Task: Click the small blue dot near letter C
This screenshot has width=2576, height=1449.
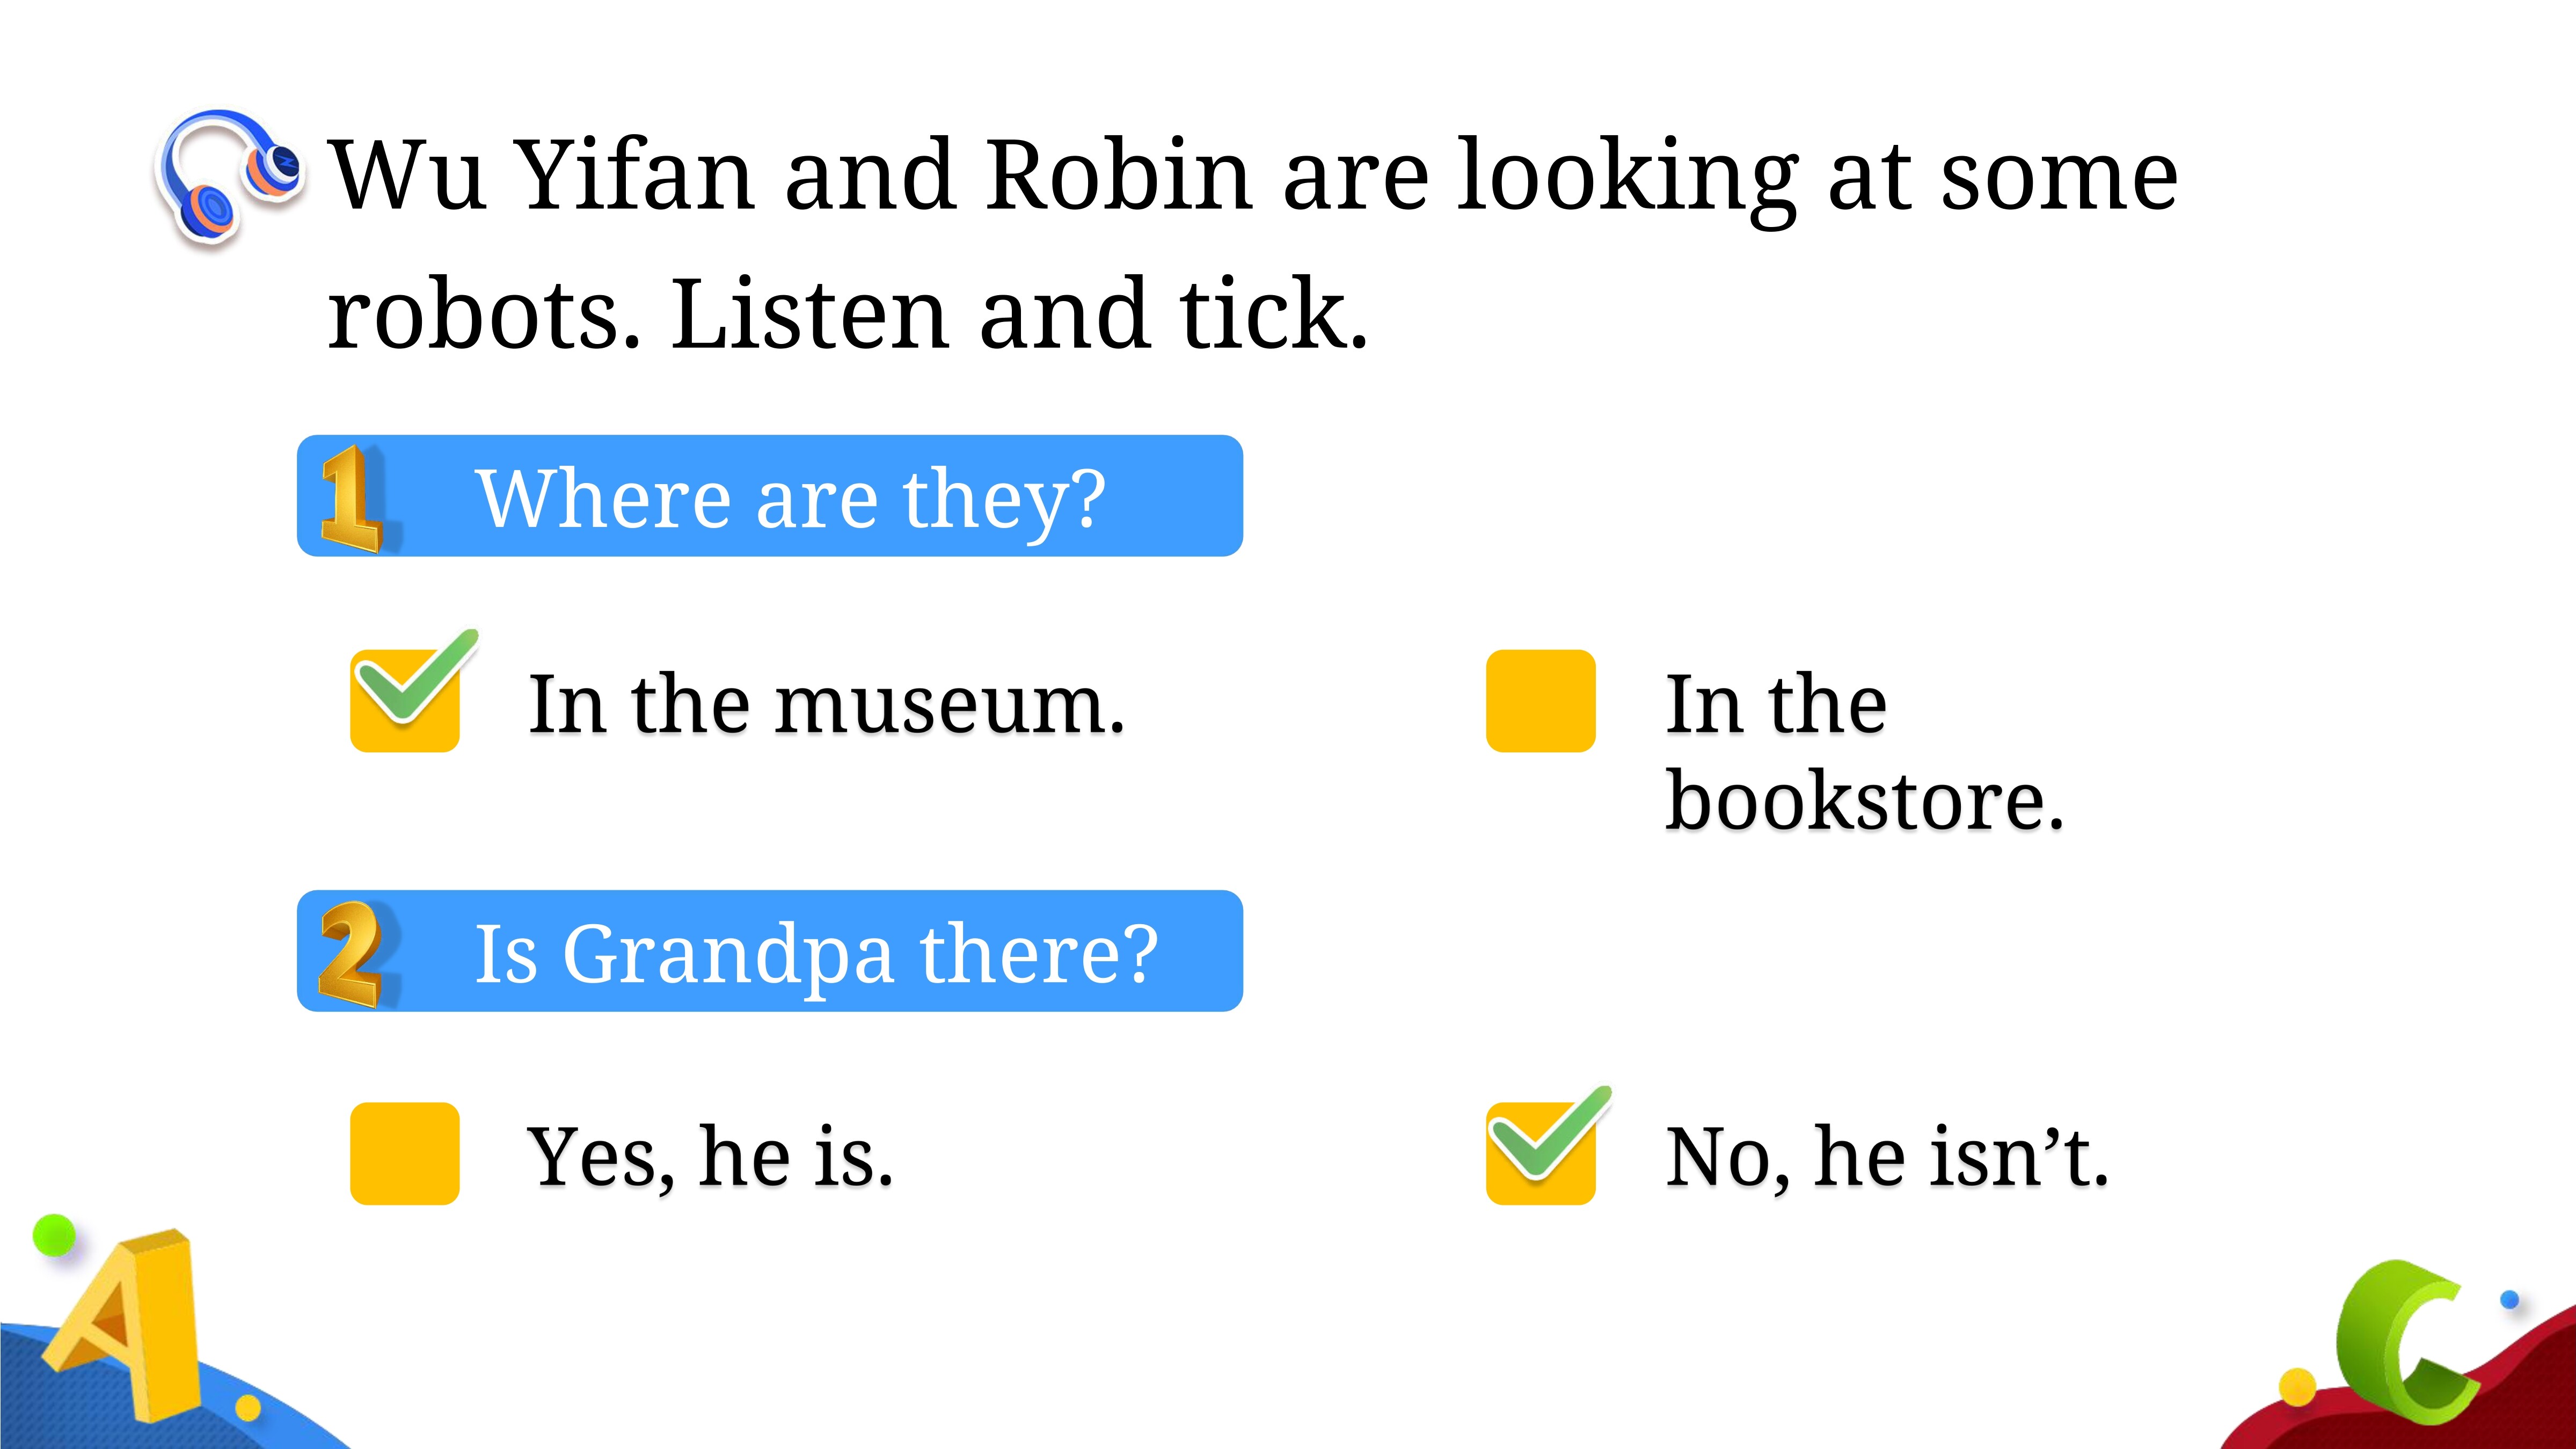Action: pos(2509,1300)
